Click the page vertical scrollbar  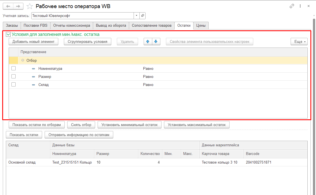coord(314,107)
